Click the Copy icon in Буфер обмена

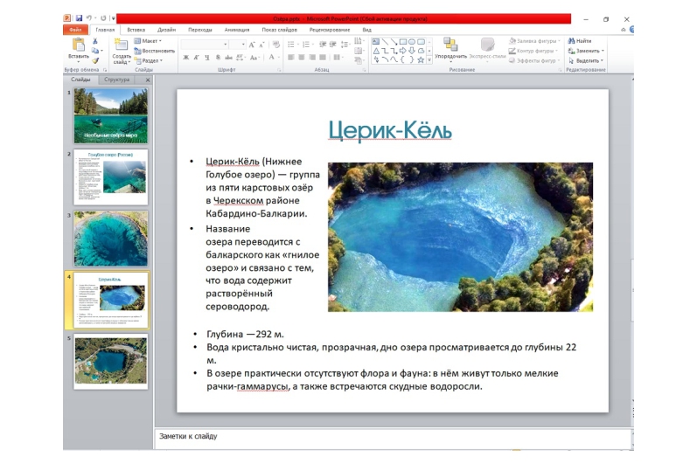(x=94, y=51)
